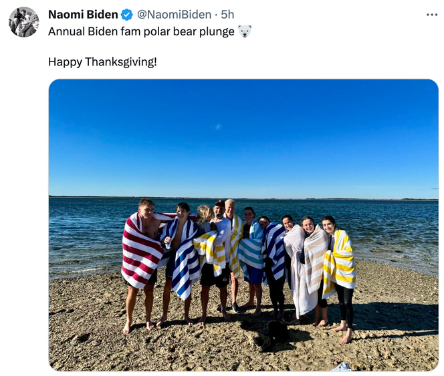This screenshot has height=376, width=444.
Task: Click the "Annual Biden fam polar bear plunge" text
Action: click(x=141, y=31)
